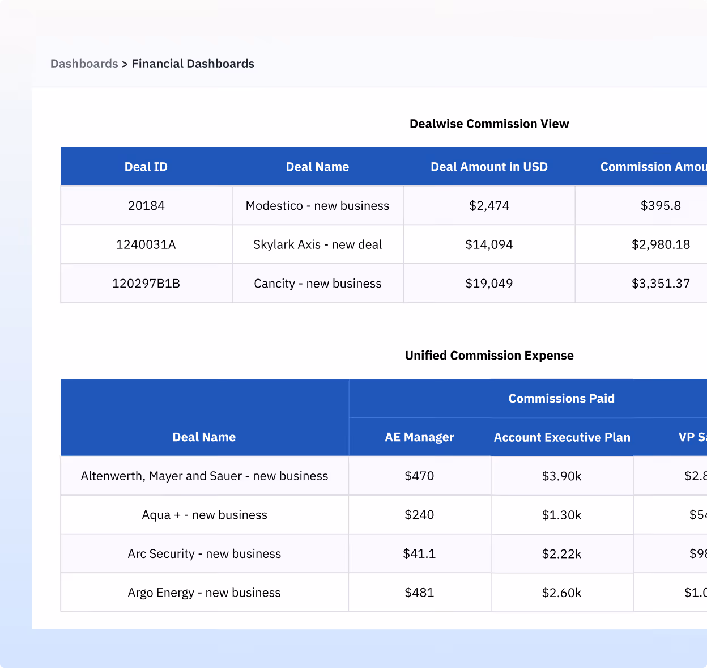Click the Commissions Paid group header
The image size is (707, 668).
561,398
